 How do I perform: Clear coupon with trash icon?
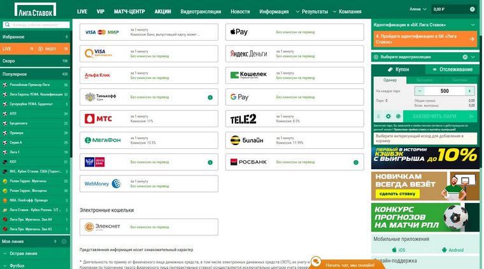pos(378,116)
